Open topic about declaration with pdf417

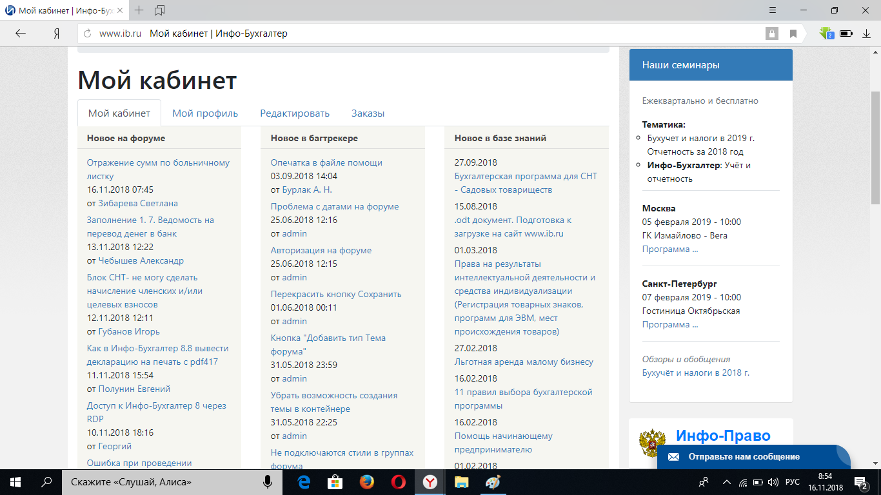click(158, 355)
